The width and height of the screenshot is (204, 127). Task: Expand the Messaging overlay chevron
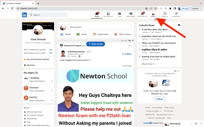(200, 124)
